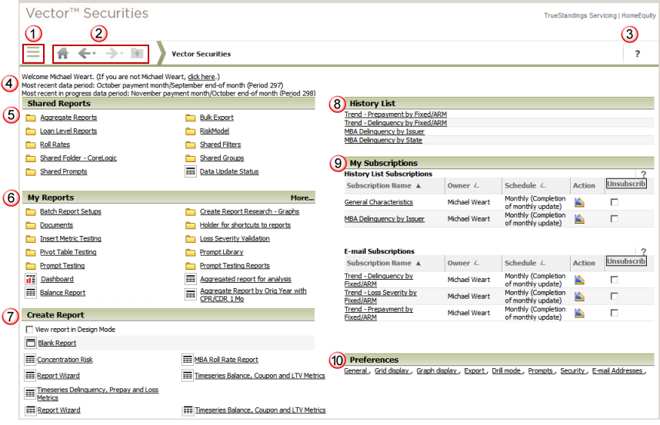Viewport: 660px width, 425px height.
Task: Click the Bulk Export folder icon
Action: point(190,118)
